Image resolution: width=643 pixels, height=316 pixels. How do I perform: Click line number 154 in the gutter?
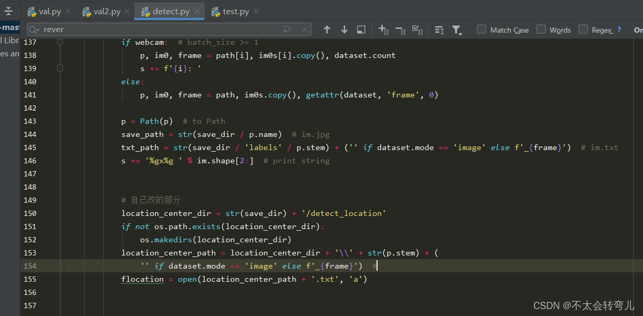tap(31, 266)
